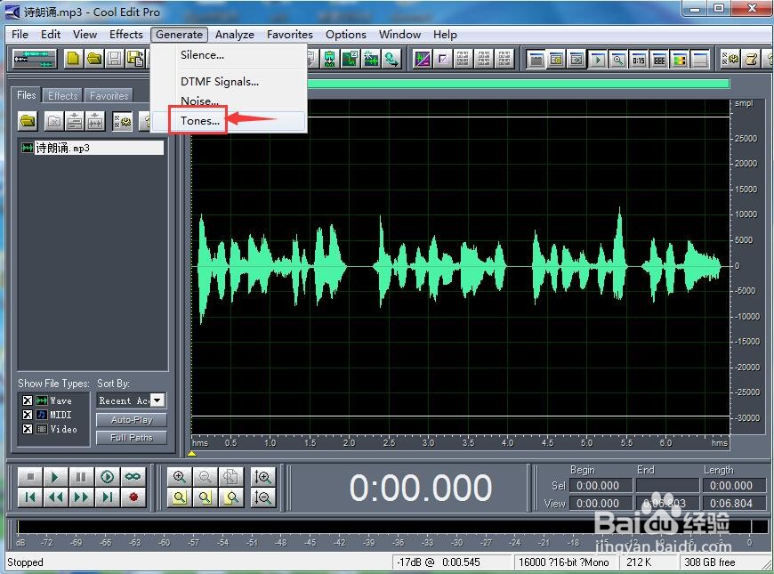Insert into multitrack icon in Files panel

coord(75,121)
